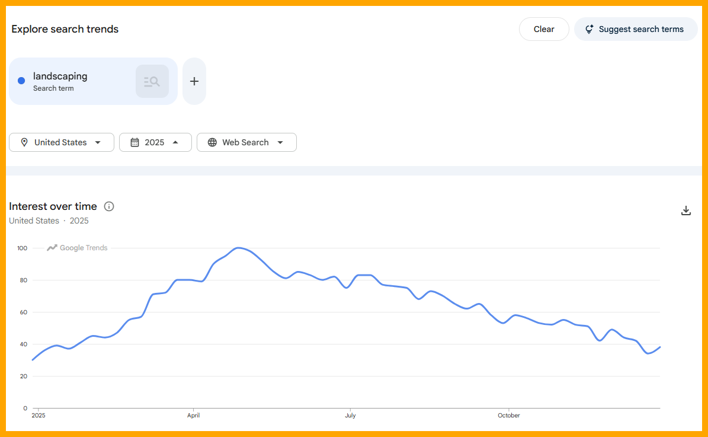This screenshot has width=708, height=437.
Task: Click the trend line peak near April
Action: point(239,248)
